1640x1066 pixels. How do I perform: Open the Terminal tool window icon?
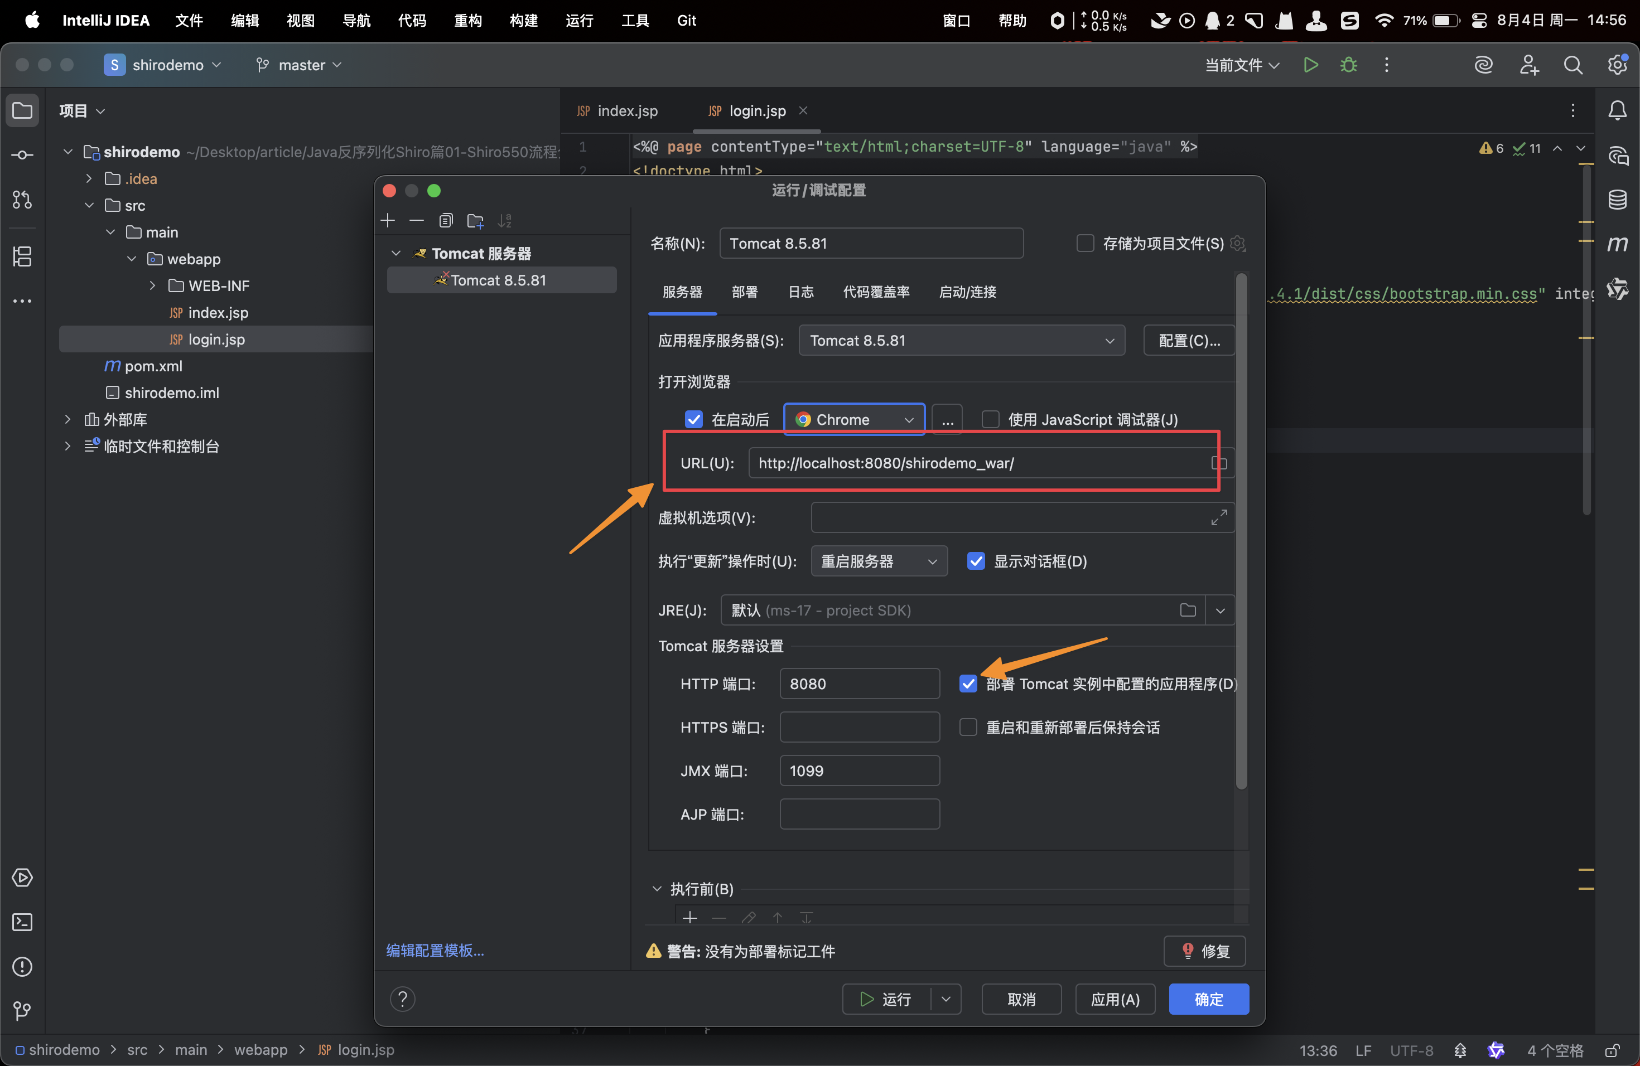coord(22,922)
